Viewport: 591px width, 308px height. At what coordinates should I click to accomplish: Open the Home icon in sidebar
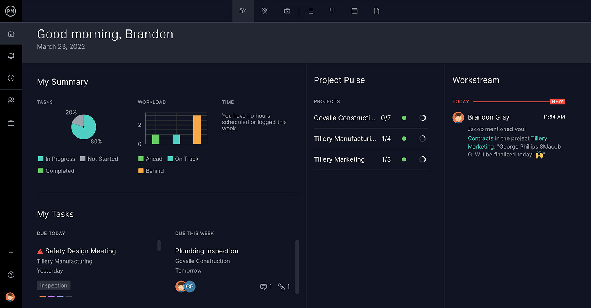tap(11, 34)
